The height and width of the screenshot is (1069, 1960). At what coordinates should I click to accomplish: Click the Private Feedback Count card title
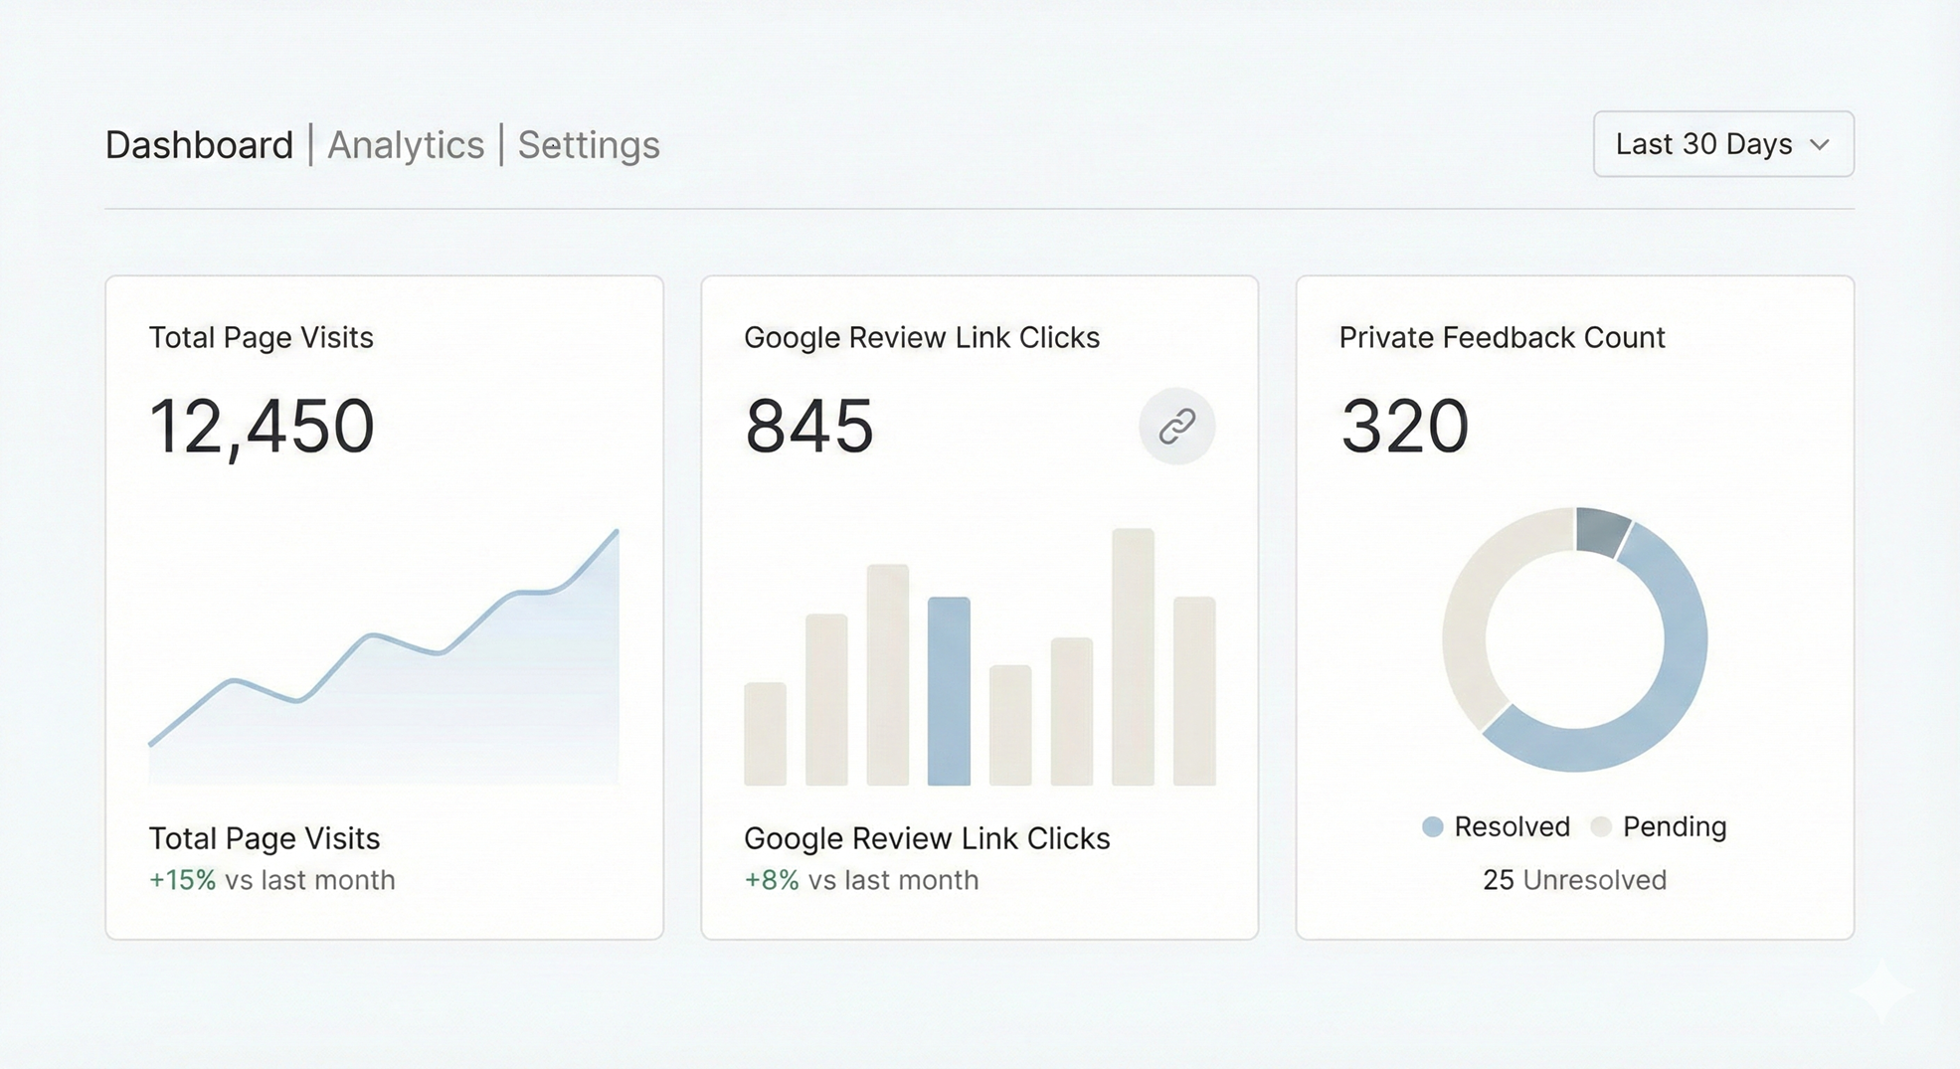[x=1502, y=338]
